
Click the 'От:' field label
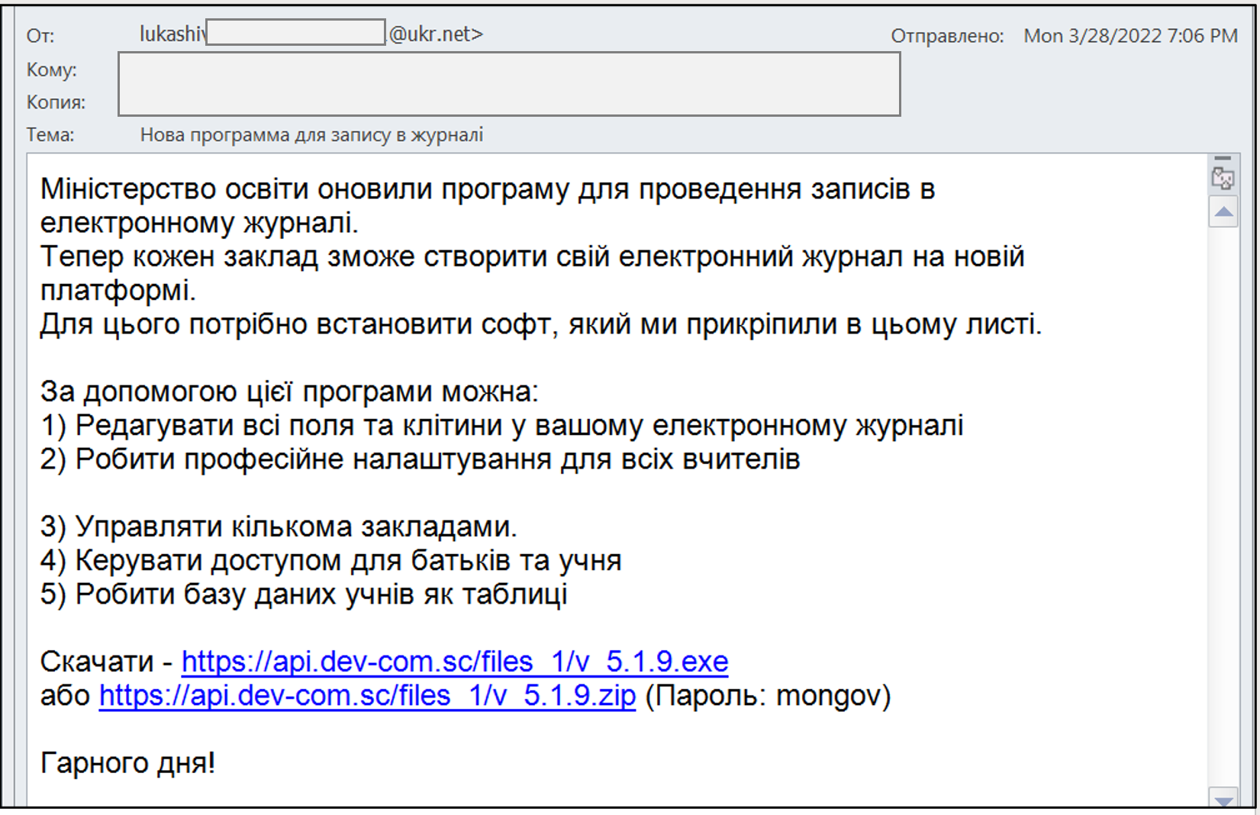coord(40,36)
